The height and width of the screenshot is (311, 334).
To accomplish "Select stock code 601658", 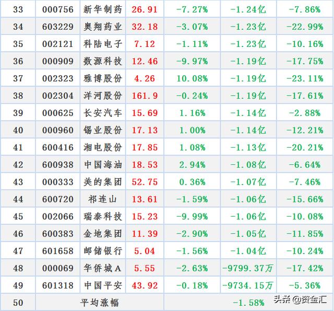I will (x=58, y=251).
